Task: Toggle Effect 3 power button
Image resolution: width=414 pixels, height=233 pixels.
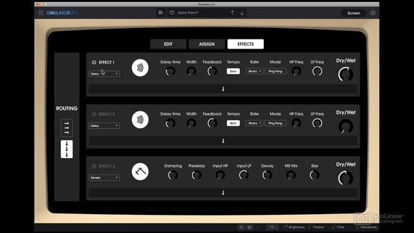Action: click(x=94, y=166)
